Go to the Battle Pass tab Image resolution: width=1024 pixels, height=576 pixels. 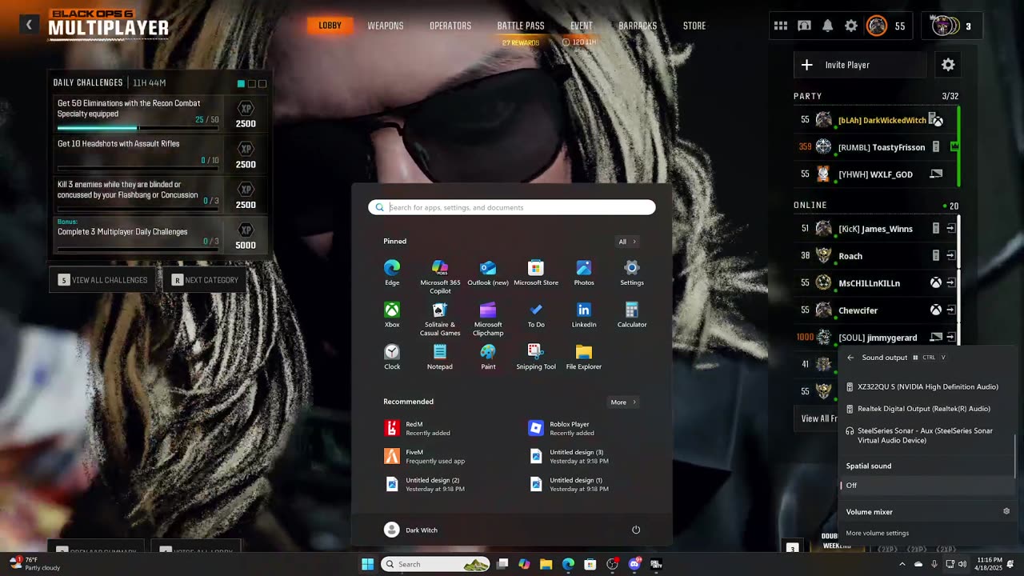(521, 26)
